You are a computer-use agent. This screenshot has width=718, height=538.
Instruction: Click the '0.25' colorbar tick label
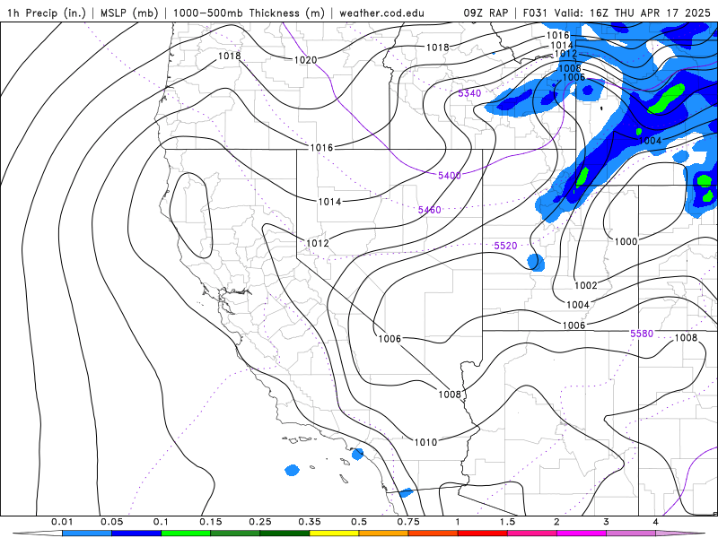(260, 522)
